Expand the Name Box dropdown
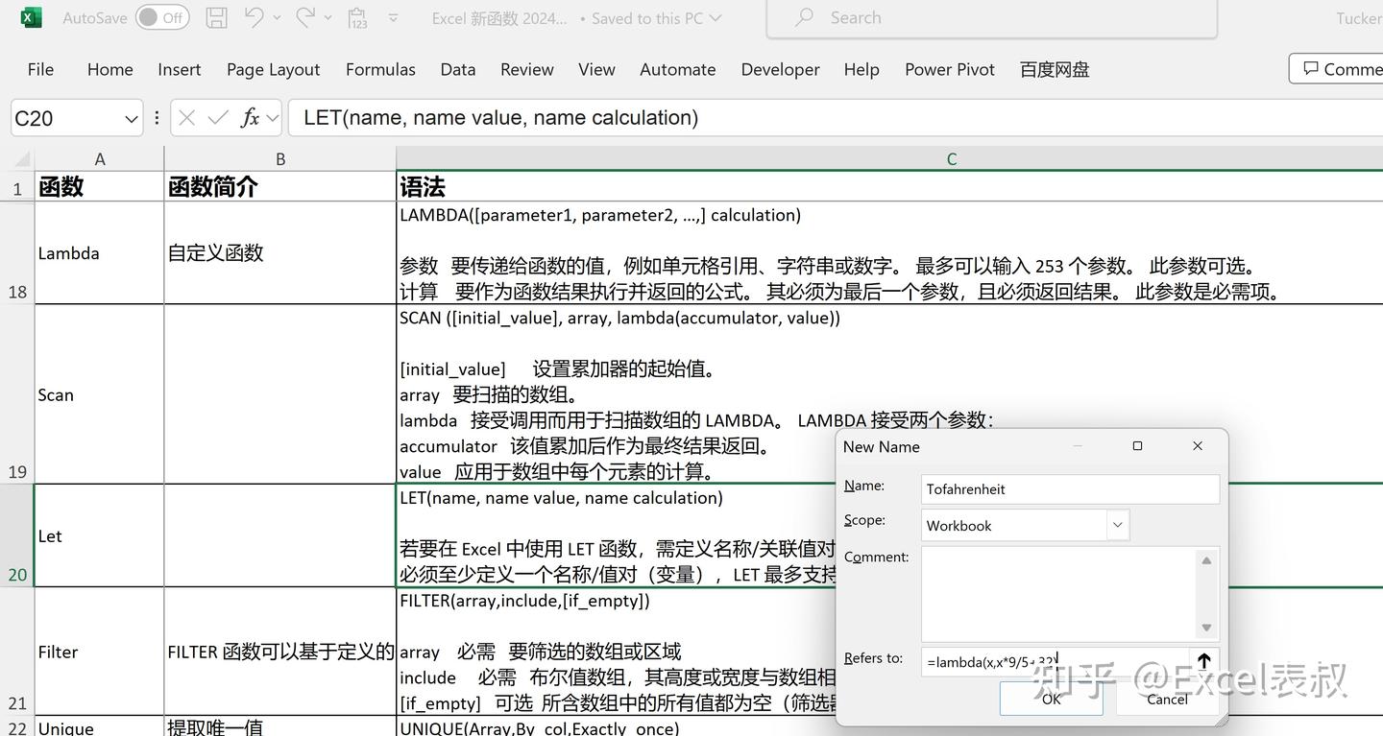This screenshot has width=1383, height=736. click(x=131, y=117)
